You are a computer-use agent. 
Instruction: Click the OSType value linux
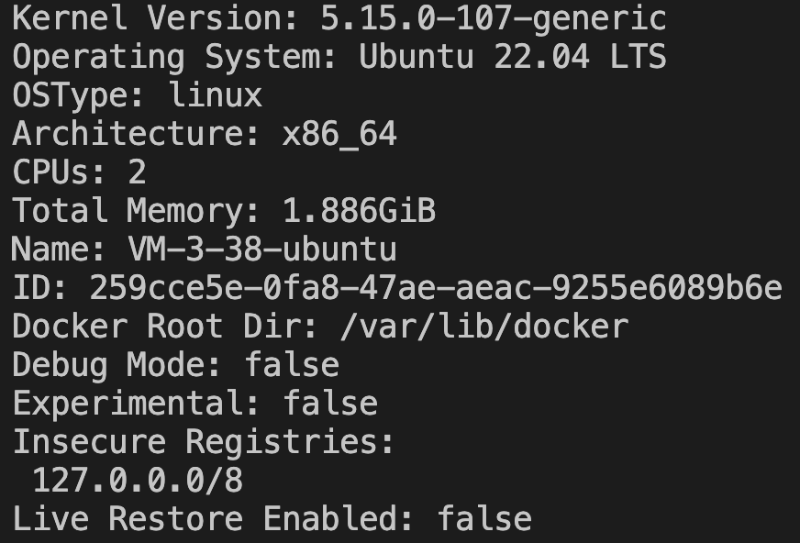pos(216,95)
